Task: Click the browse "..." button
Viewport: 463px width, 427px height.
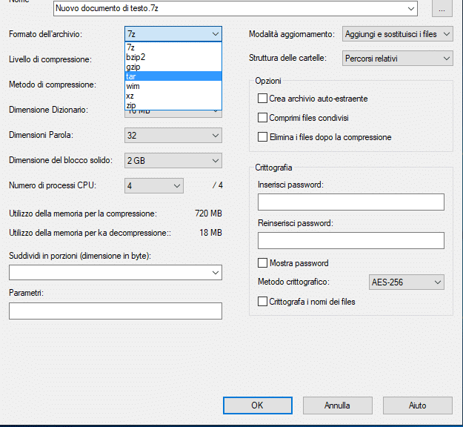Action: (x=442, y=8)
